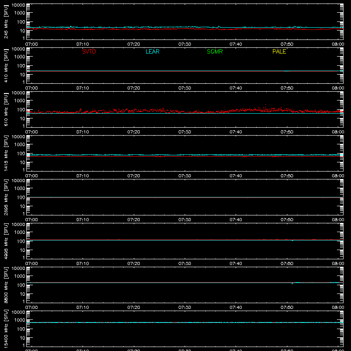
Task: Click 07:10 time label below 4995 MHz plot
Action: [x=82, y=264]
